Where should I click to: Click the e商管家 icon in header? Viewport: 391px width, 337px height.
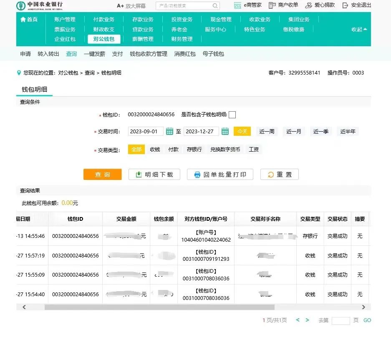237,5
